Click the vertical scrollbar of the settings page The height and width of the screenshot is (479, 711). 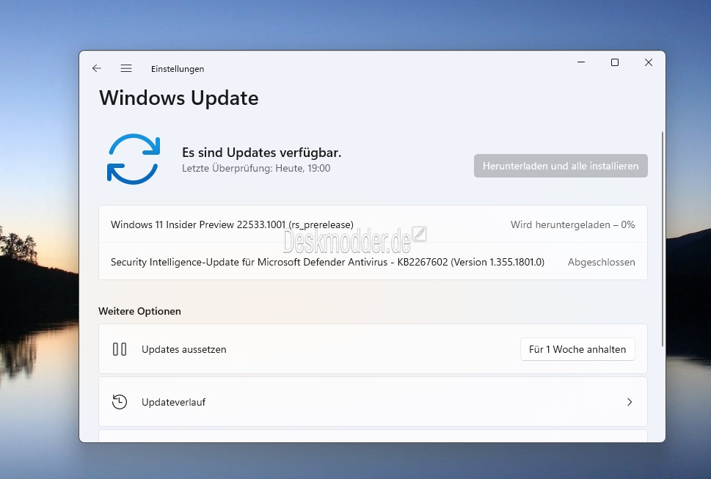663,239
